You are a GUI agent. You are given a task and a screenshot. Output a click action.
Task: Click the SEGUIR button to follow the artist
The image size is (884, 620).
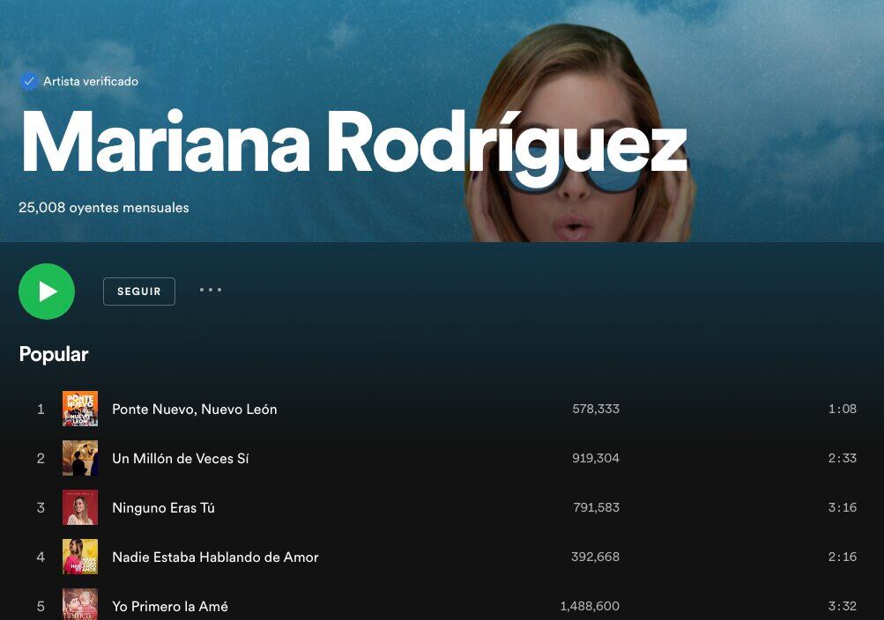139,292
